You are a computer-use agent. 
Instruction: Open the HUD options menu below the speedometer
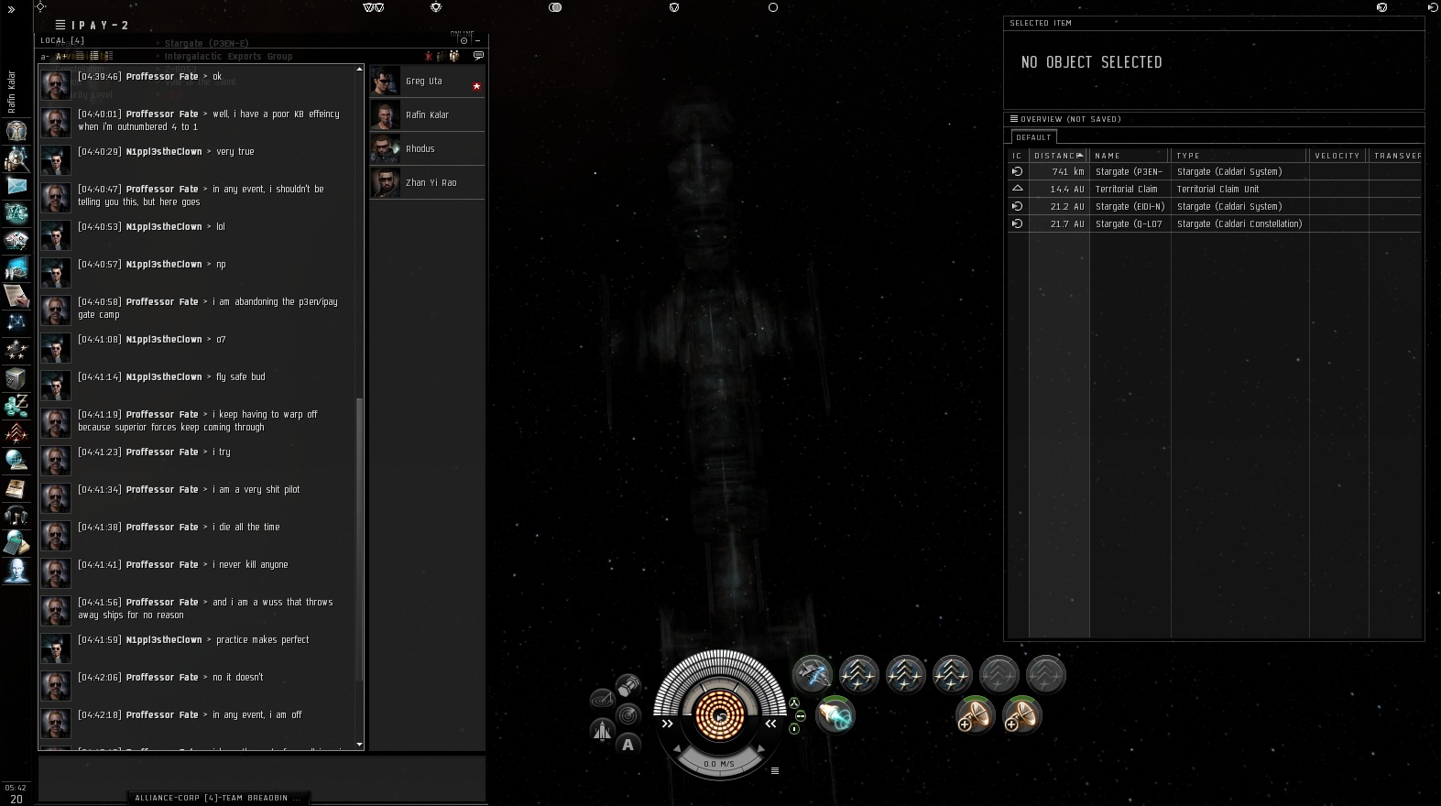click(x=775, y=770)
